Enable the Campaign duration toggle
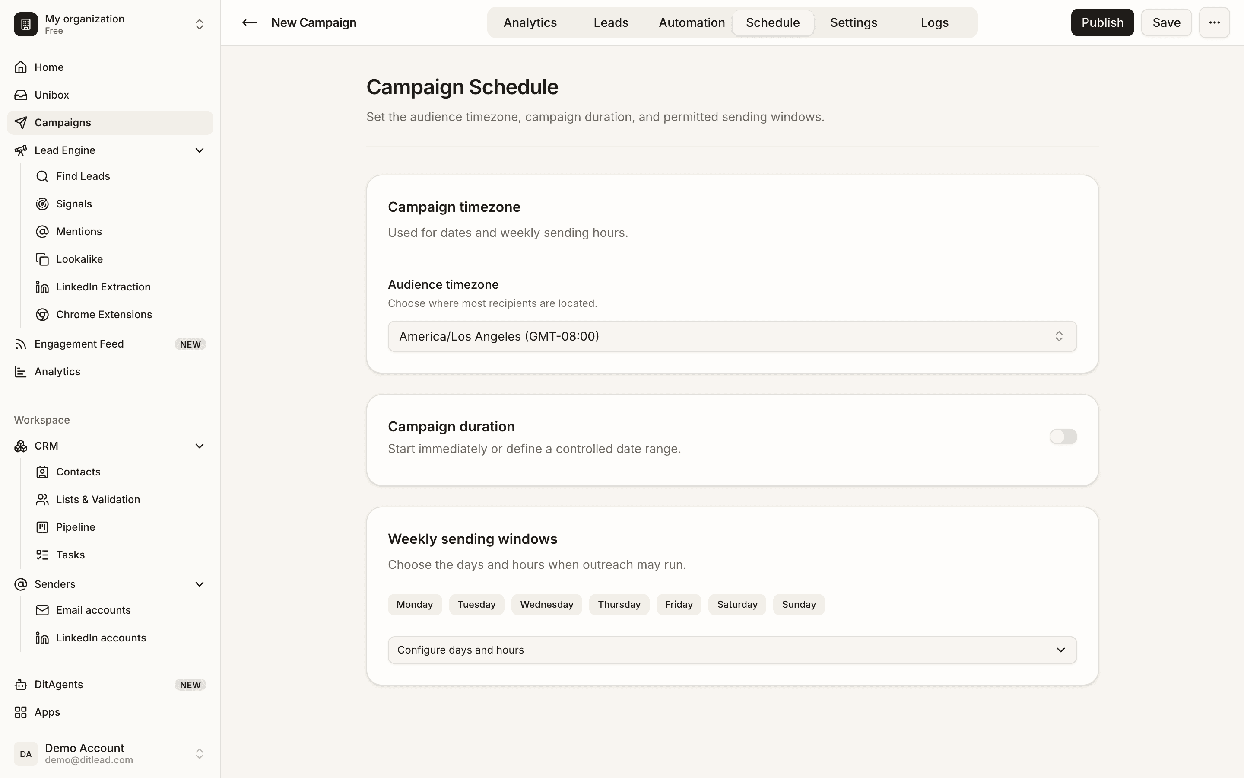1244x778 pixels. coord(1063,437)
